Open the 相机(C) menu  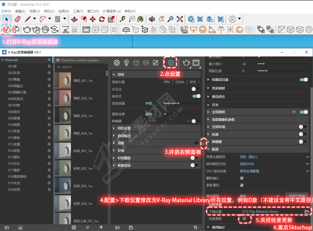pyautogui.click(x=49, y=11)
